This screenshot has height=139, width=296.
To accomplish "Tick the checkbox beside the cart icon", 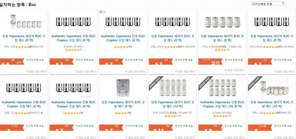I will [x=105, y=12].
